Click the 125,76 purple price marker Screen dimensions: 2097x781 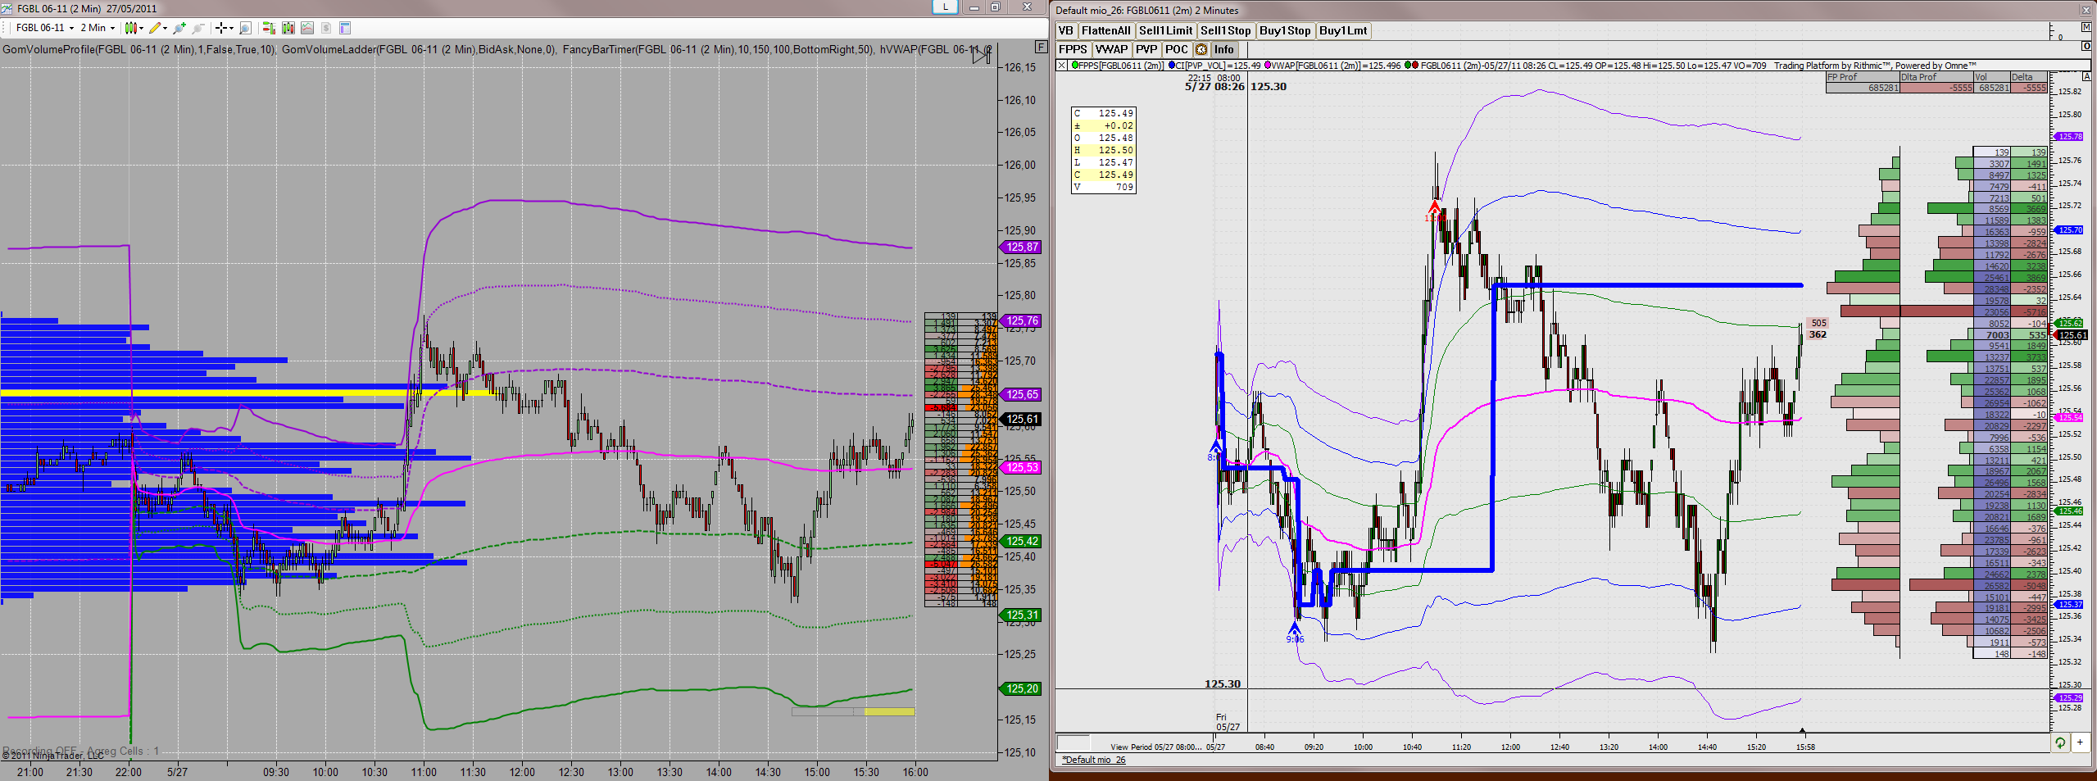pos(1021,320)
